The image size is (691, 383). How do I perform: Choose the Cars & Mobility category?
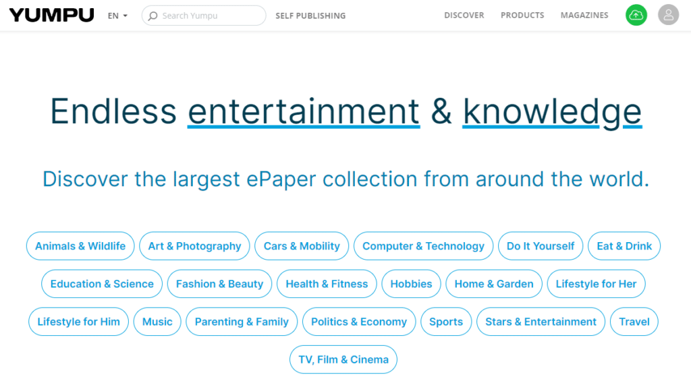click(x=302, y=246)
